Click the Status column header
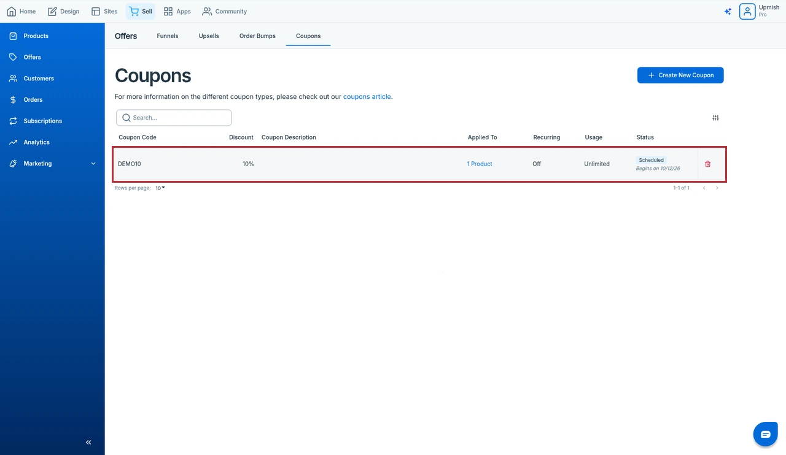Screen dimensions: 786x455 (645, 137)
